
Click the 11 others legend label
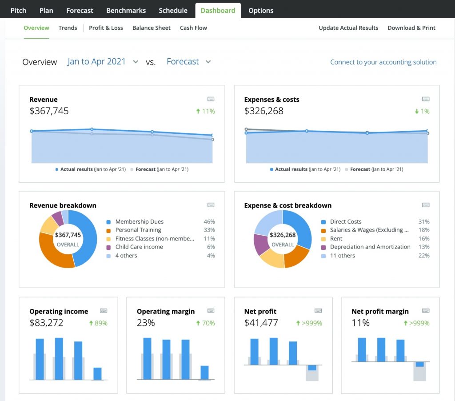pos(343,256)
